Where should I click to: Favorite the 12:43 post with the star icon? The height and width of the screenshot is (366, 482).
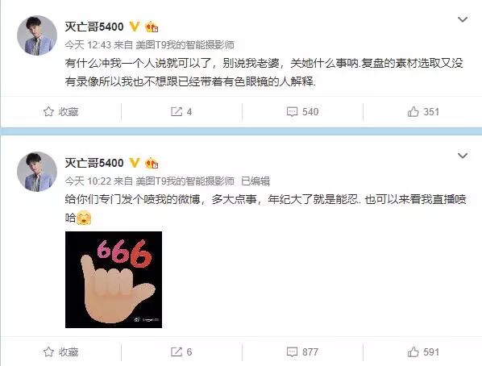tap(61, 111)
